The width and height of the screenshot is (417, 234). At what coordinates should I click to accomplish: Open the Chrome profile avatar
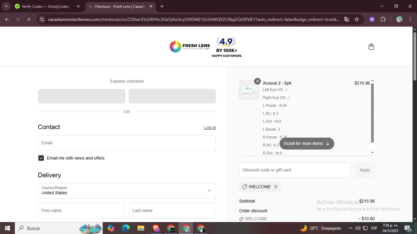[399, 19]
